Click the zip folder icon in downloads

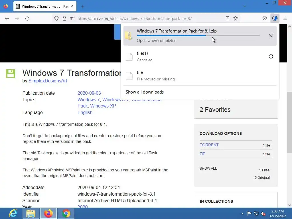(x=129, y=36)
